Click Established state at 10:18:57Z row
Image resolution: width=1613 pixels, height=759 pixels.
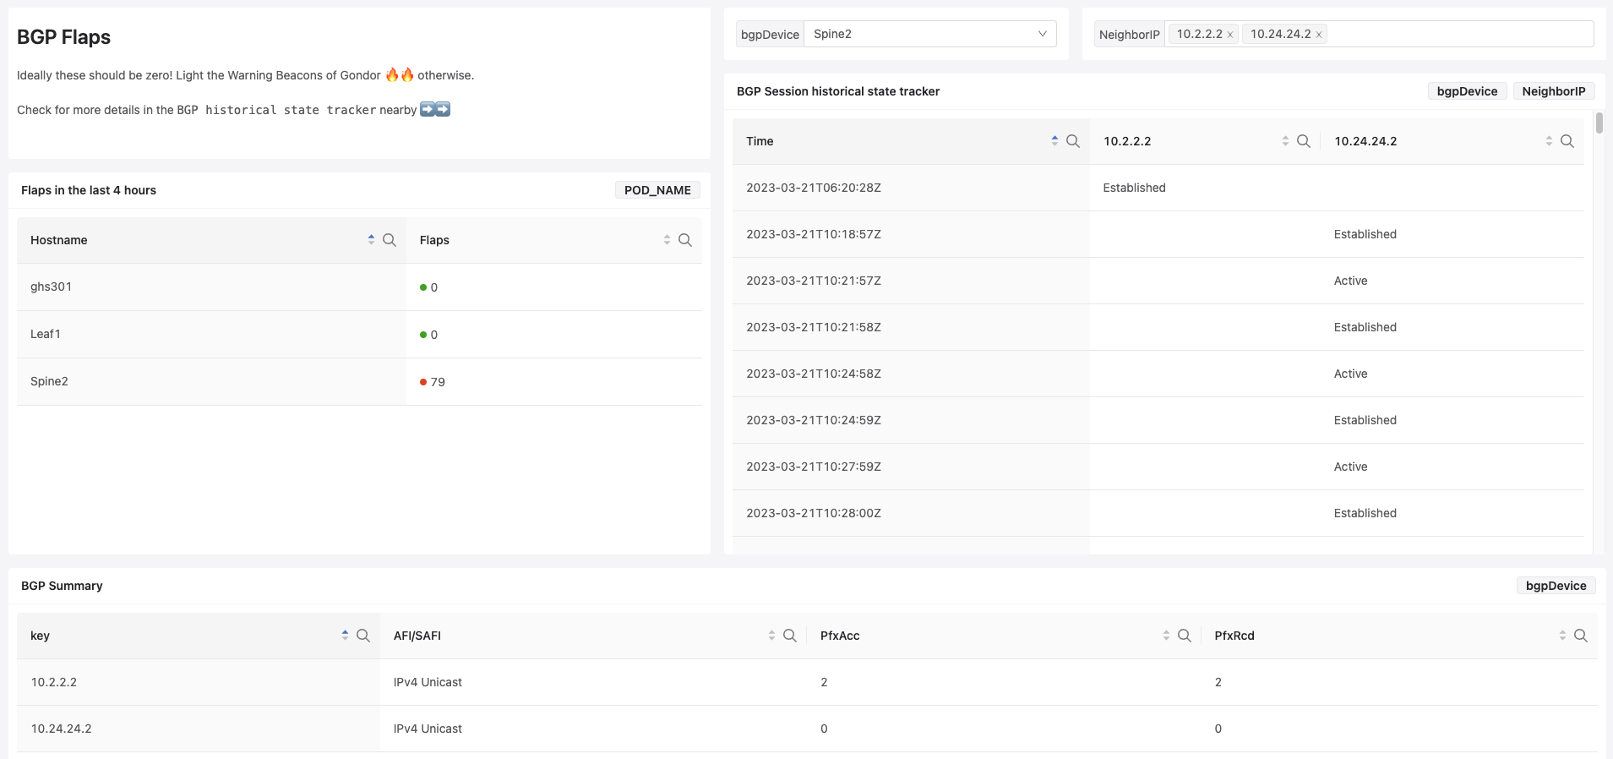(1365, 234)
